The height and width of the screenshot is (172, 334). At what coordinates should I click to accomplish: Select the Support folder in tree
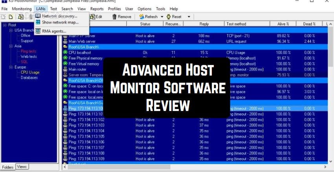click(x=27, y=41)
